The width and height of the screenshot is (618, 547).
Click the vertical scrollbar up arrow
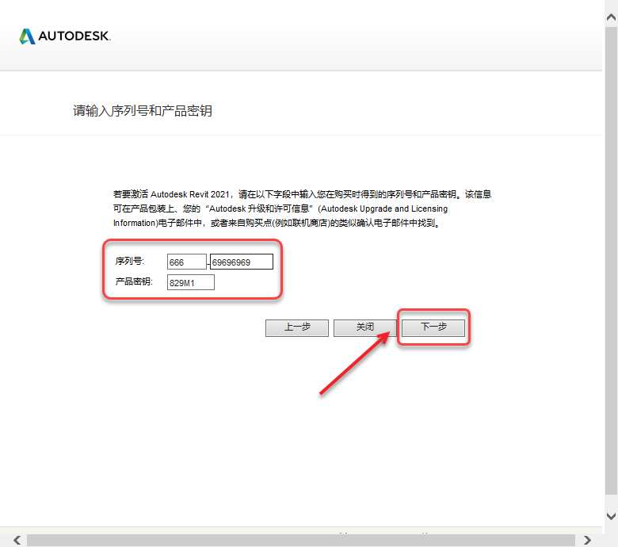[612, 17]
